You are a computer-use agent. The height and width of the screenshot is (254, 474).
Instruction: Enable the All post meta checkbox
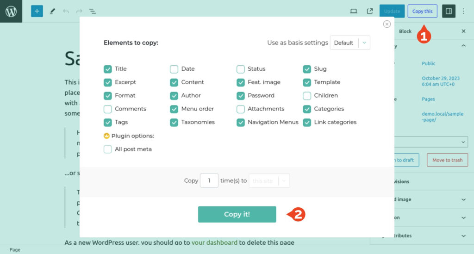point(108,149)
